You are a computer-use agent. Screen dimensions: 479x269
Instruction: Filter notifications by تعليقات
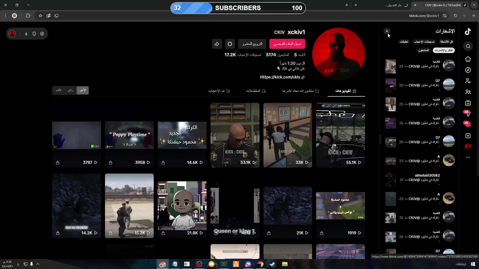pyautogui.click(x=404, y=42)
